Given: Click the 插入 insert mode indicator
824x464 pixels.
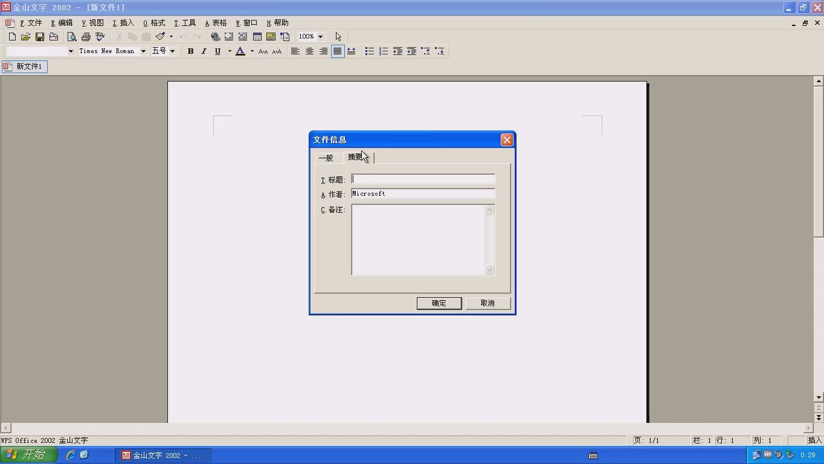Looking at the screenshot, I should tap(814, 440).
